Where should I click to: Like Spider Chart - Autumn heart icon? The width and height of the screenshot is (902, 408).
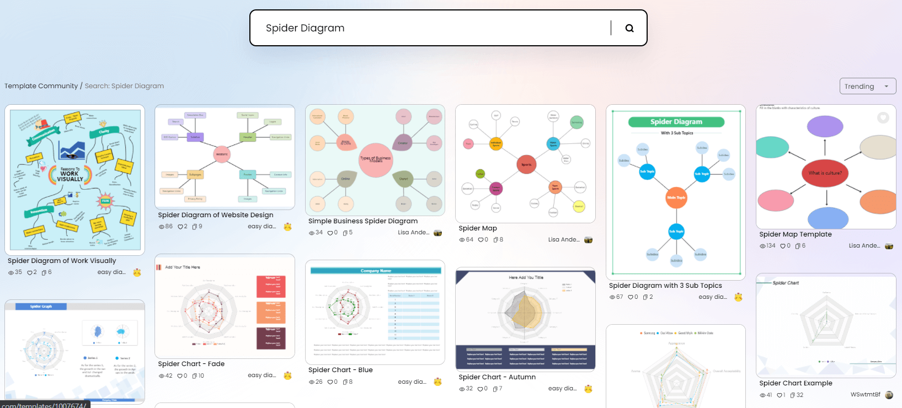(481, 389)
